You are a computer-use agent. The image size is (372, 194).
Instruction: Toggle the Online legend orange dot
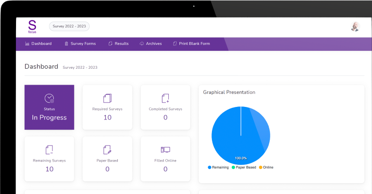point(260,167)
